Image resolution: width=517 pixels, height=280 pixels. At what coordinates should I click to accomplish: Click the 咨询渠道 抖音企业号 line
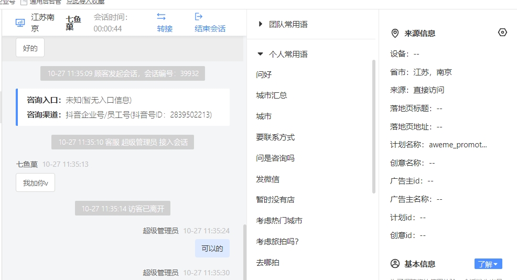120,115
